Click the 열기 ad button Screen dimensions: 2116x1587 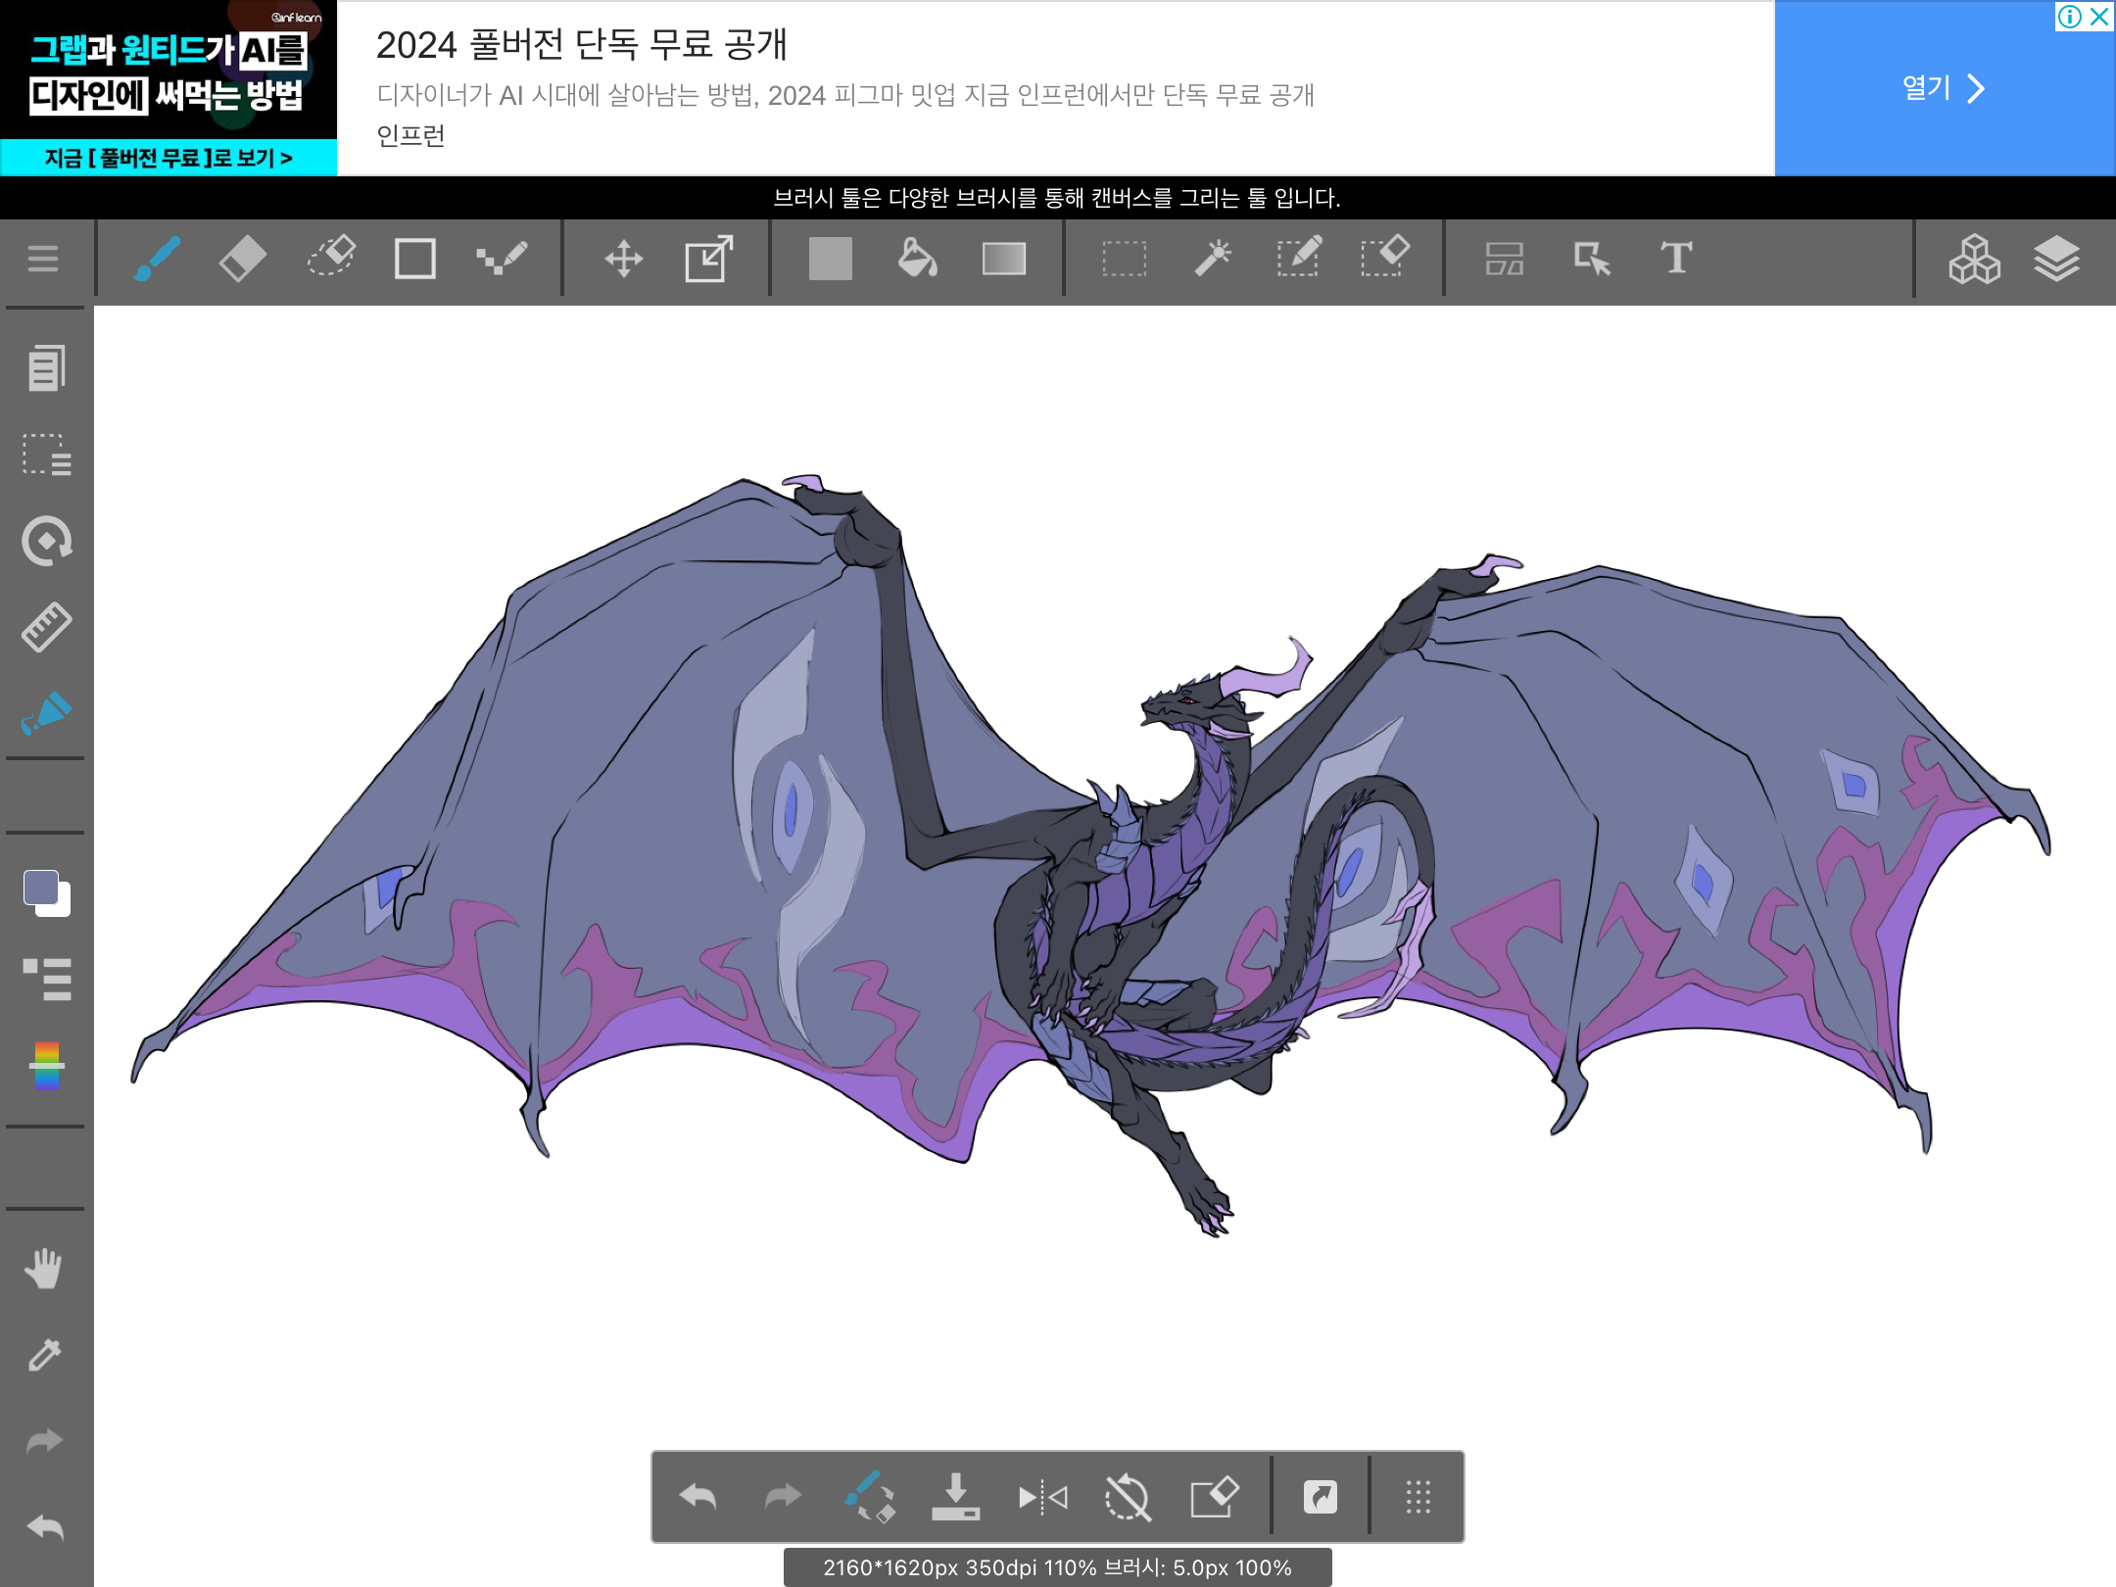(x=1945, y=88)
